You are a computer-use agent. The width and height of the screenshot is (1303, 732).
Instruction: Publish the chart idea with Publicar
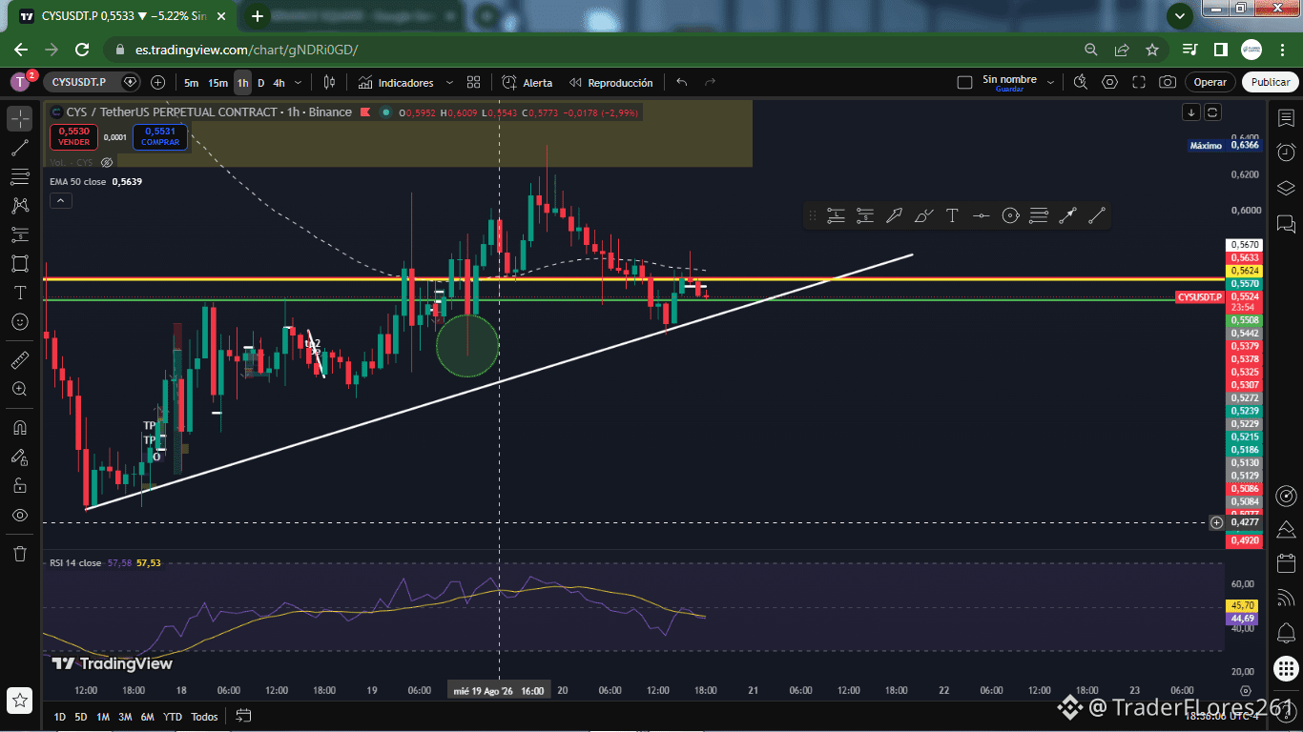click(x=1271, y=83)
